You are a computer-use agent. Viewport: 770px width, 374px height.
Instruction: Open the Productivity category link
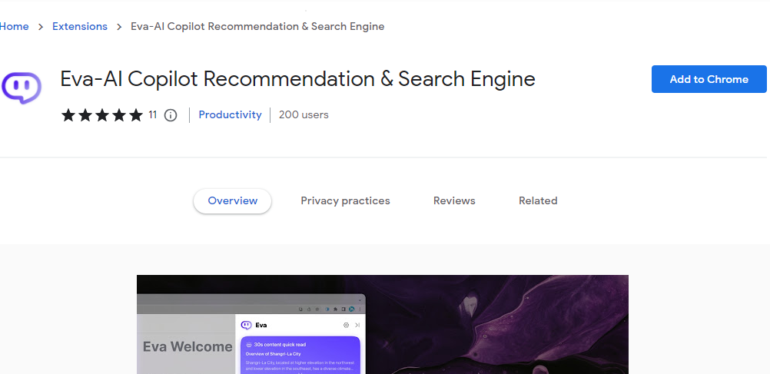coord(230,115)
